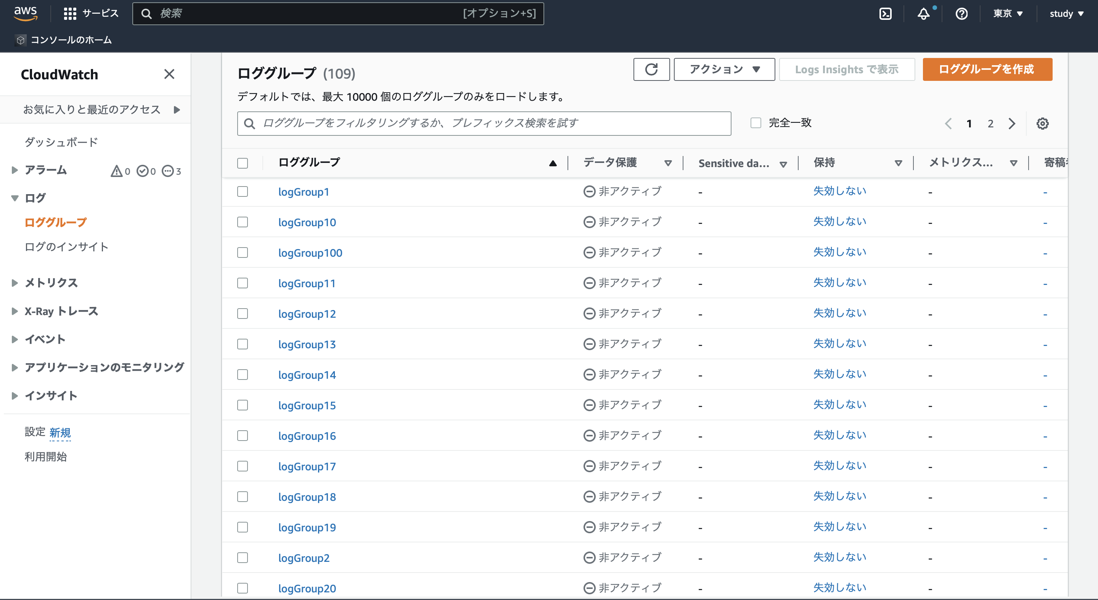Click the AWS logo

click(26, 13)
